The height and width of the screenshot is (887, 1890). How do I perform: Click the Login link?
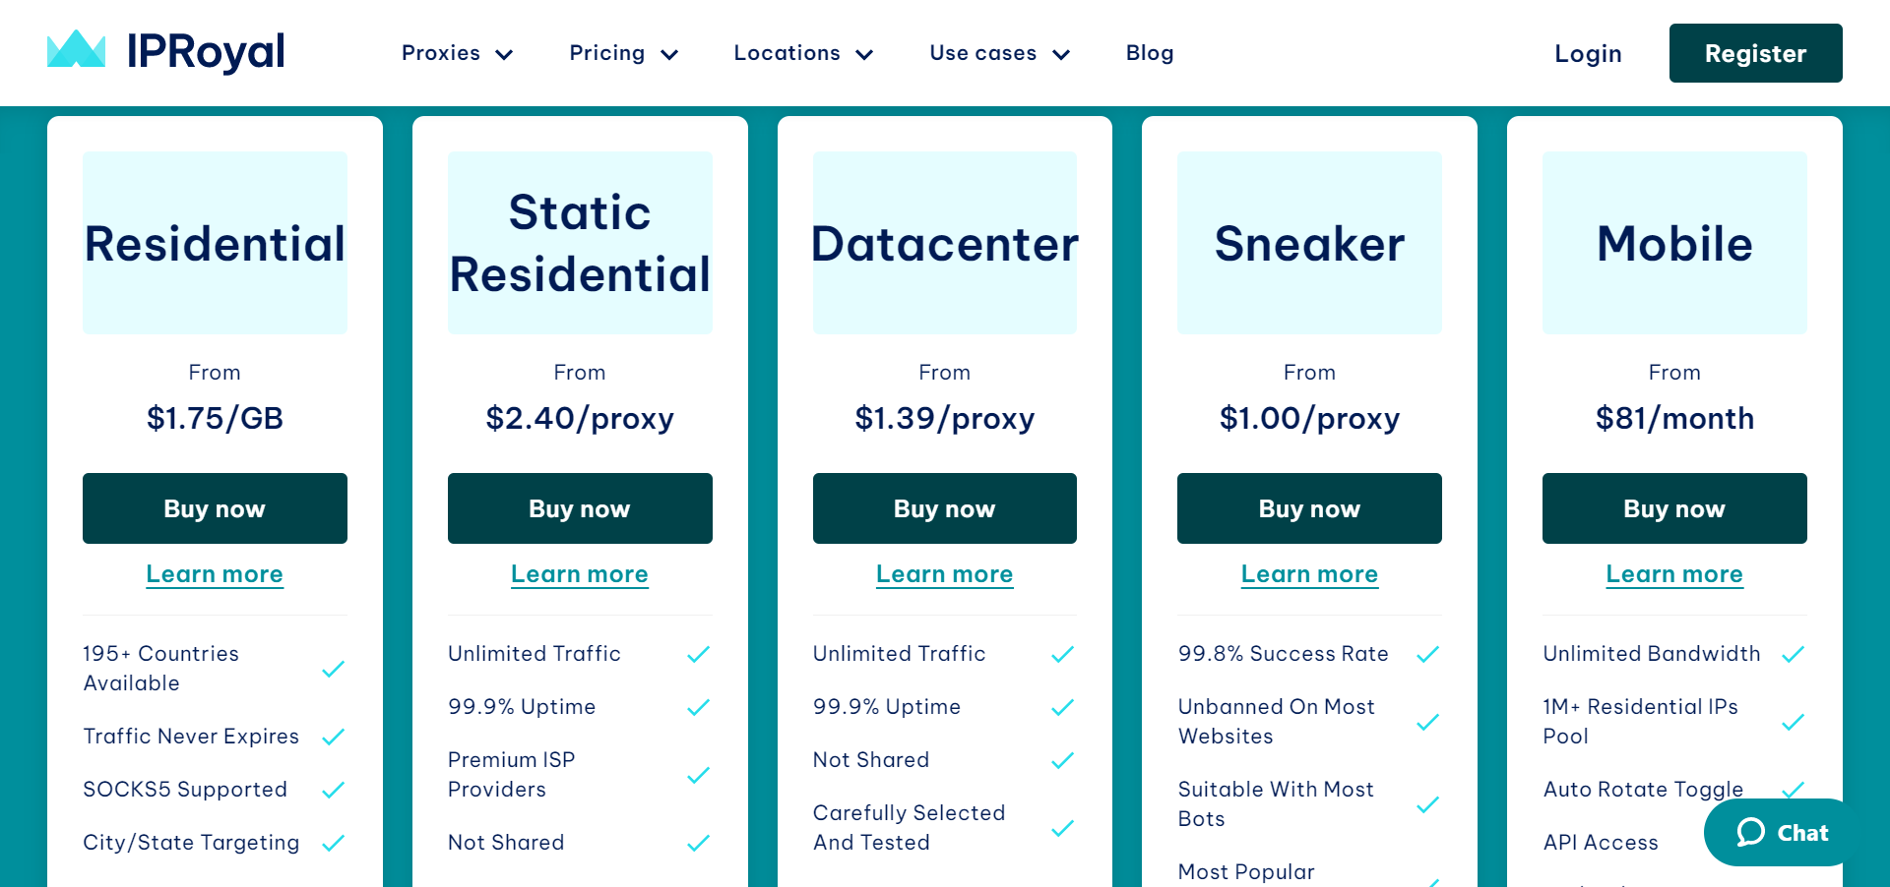(1588, 54)
